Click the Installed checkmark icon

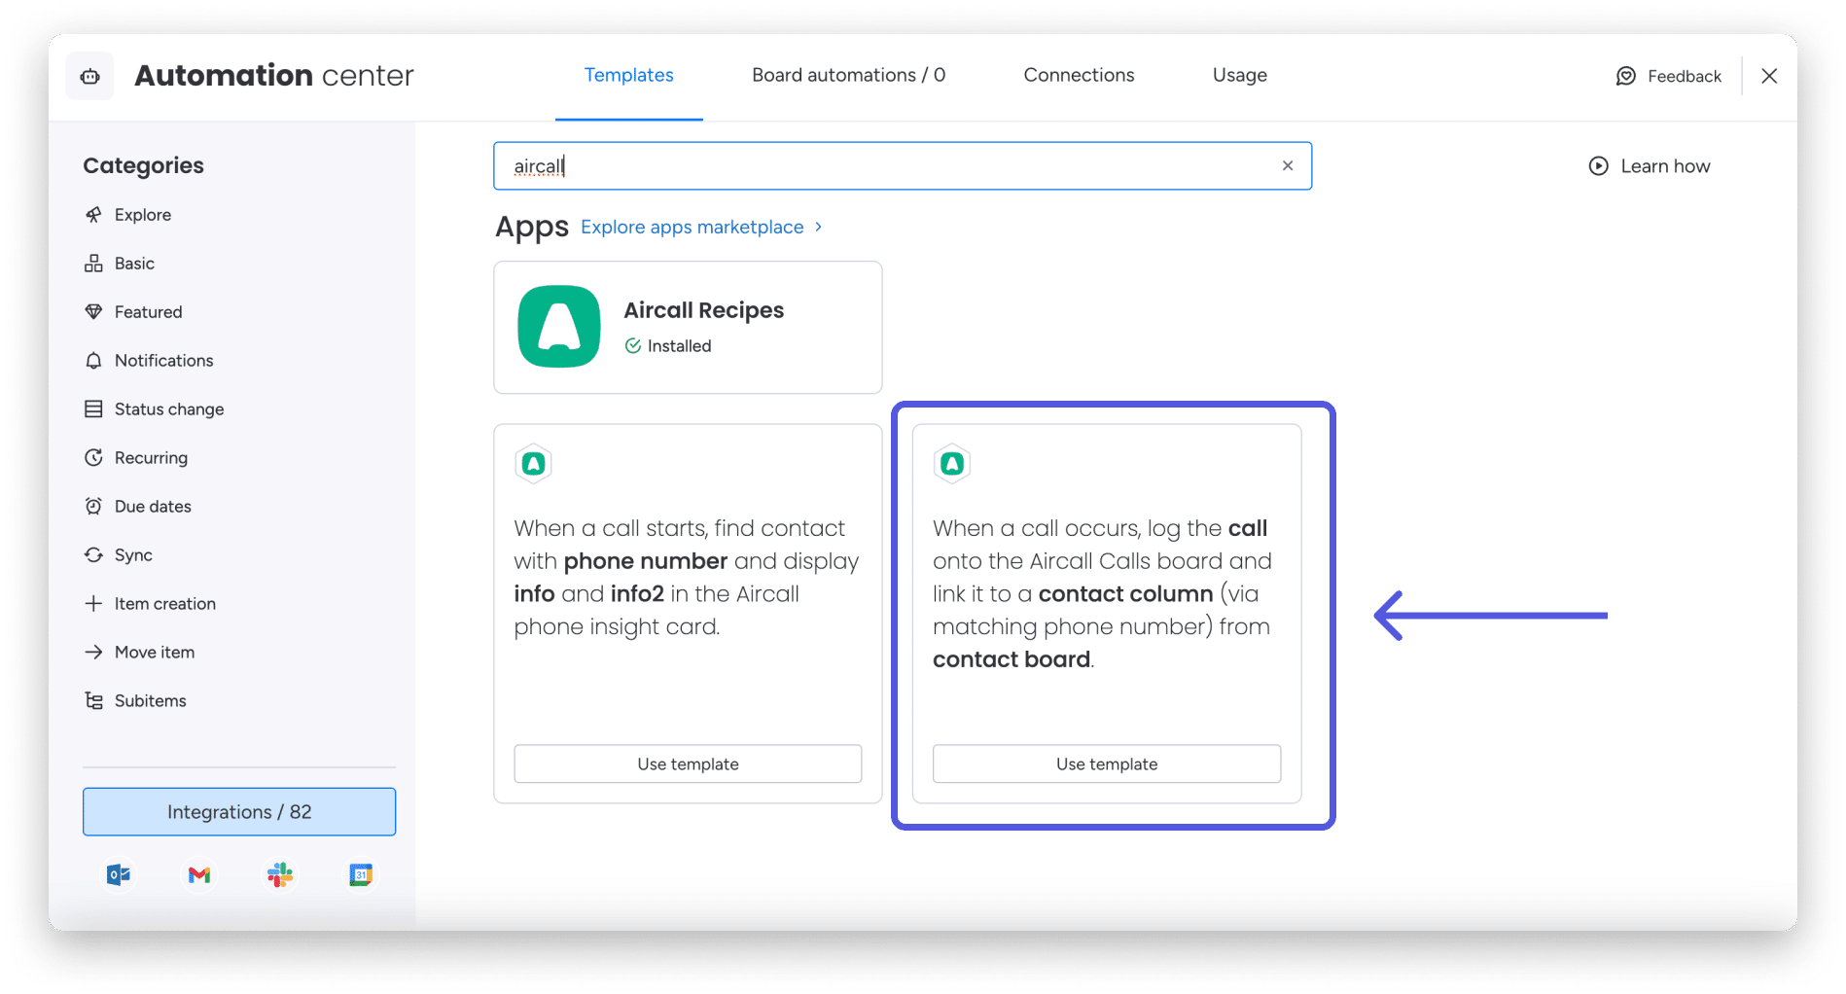[x=633, y=346]
